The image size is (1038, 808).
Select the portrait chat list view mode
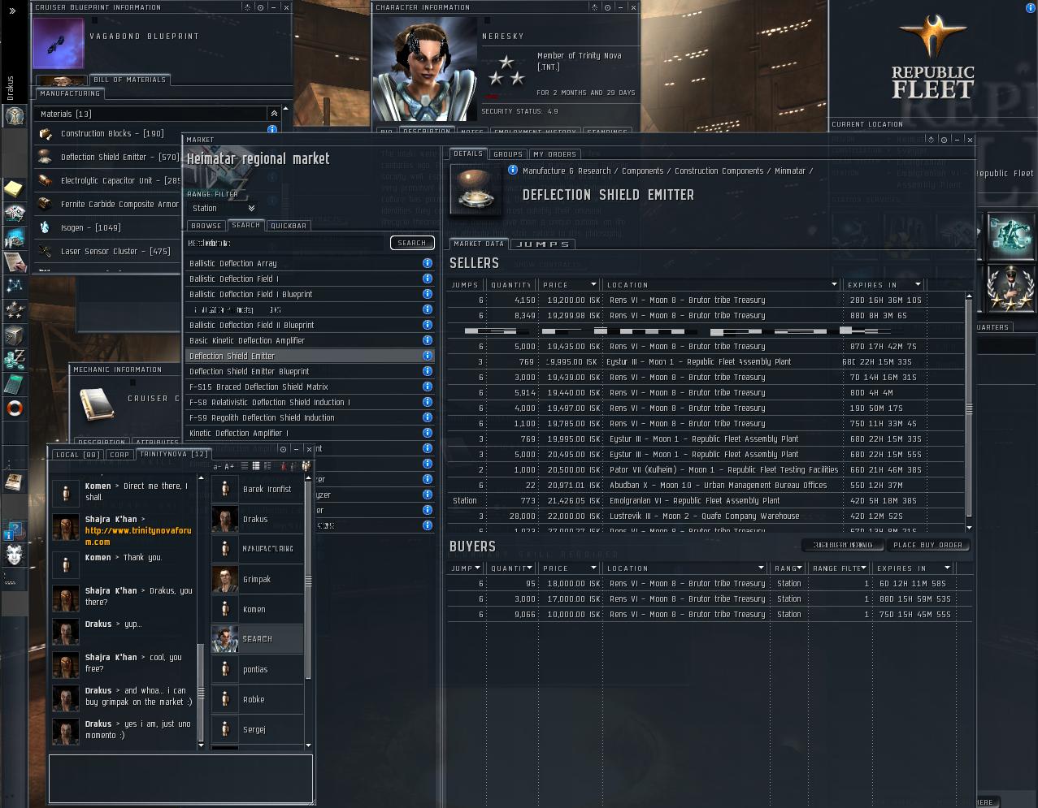(266, 466)
